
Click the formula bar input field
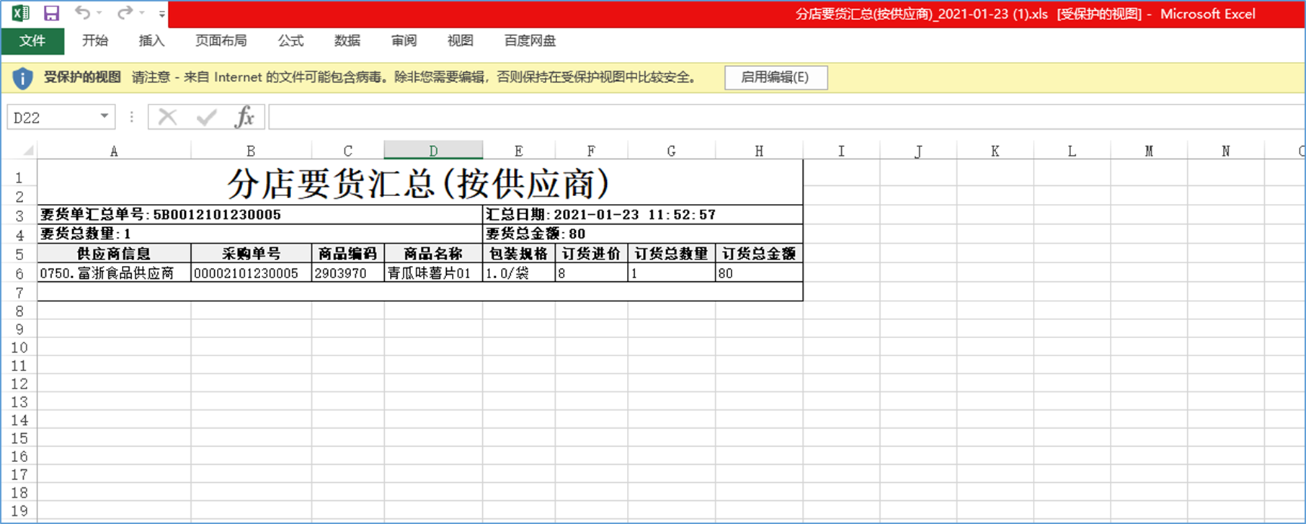coord(721,117)
